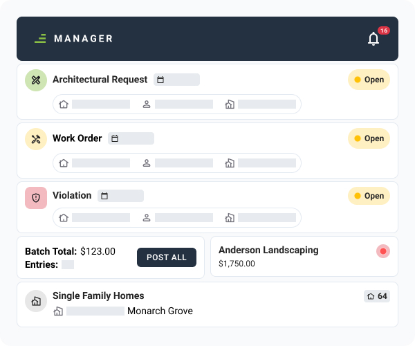Click the red status dot on Anderson Landscaping

382,251
